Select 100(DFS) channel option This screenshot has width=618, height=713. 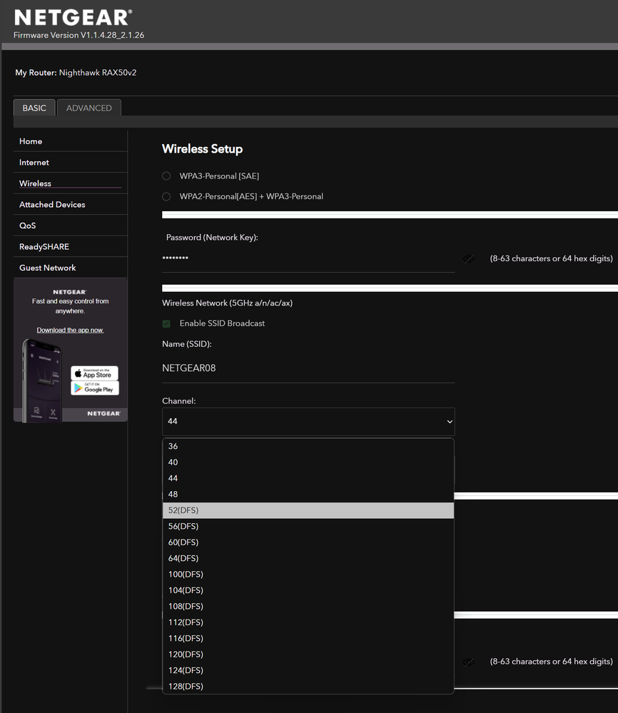coord(308,575)
